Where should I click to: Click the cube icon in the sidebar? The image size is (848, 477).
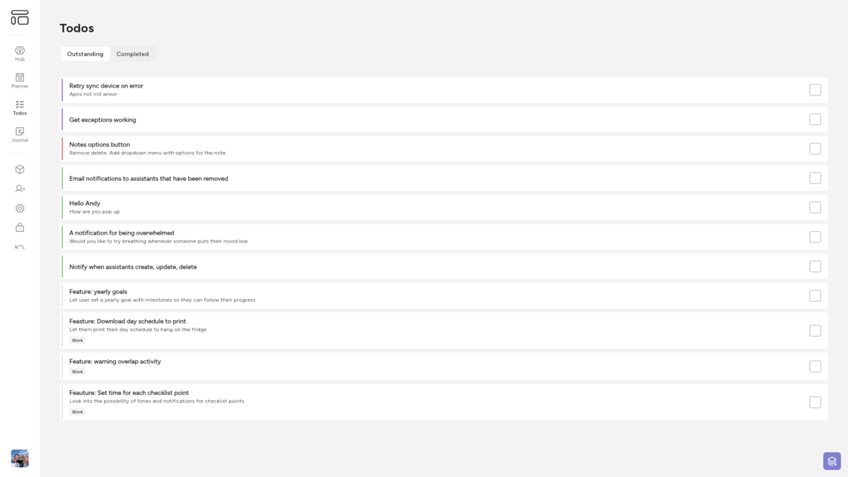(20, 170)
